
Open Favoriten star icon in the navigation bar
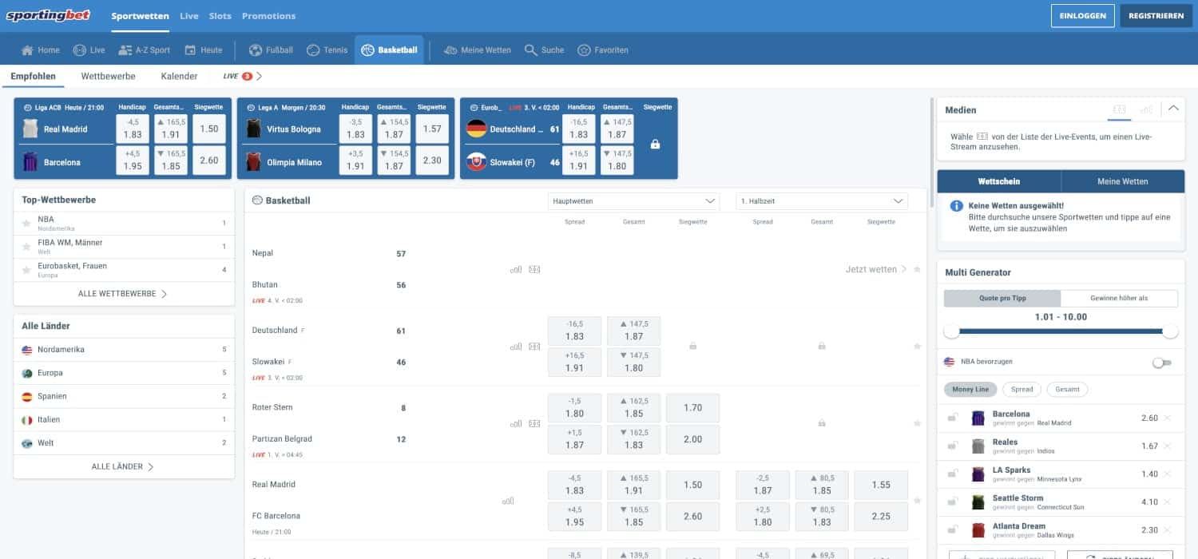584,50
